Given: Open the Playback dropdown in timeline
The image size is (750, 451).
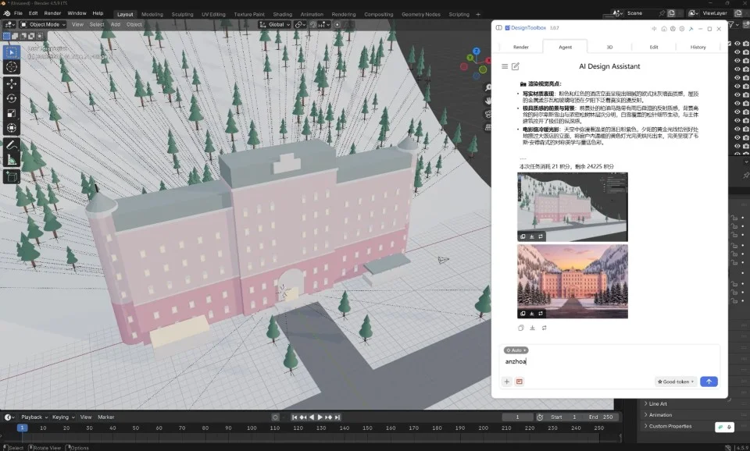Looking at the screenshot, I should click(x=34, y=417).
